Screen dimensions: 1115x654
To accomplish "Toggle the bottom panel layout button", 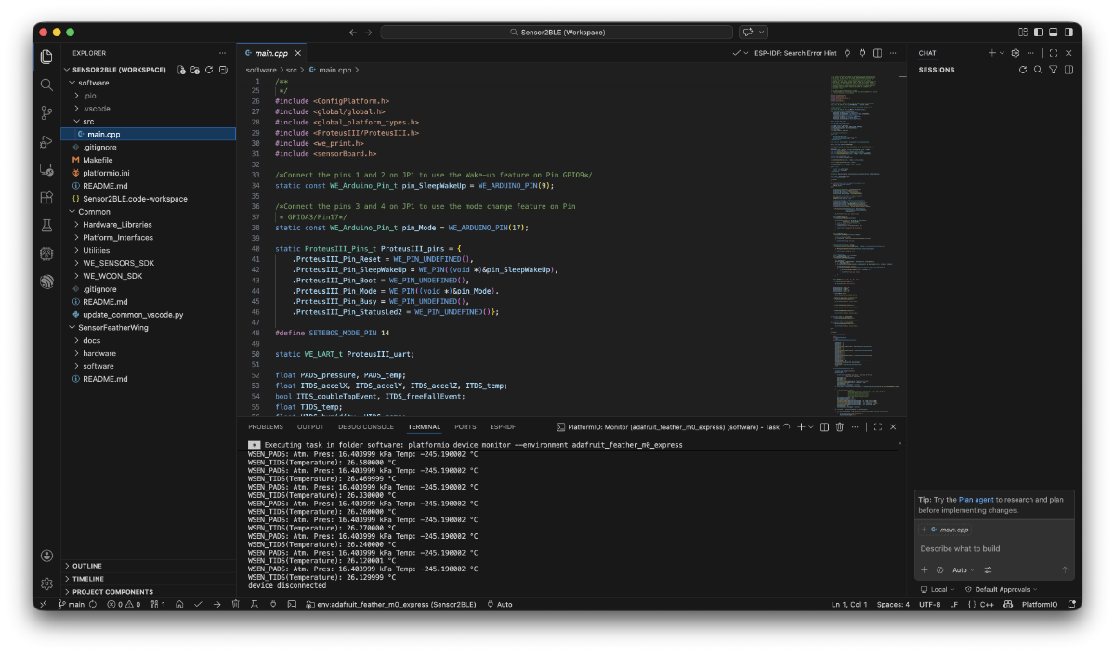I will coord(1054,32).
